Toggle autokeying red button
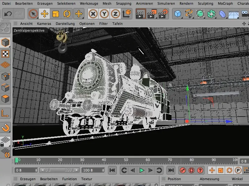 point(191,170)
